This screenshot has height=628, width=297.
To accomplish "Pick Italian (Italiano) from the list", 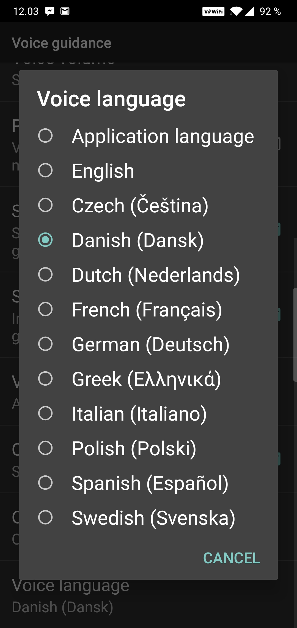I will pos(148,413).
